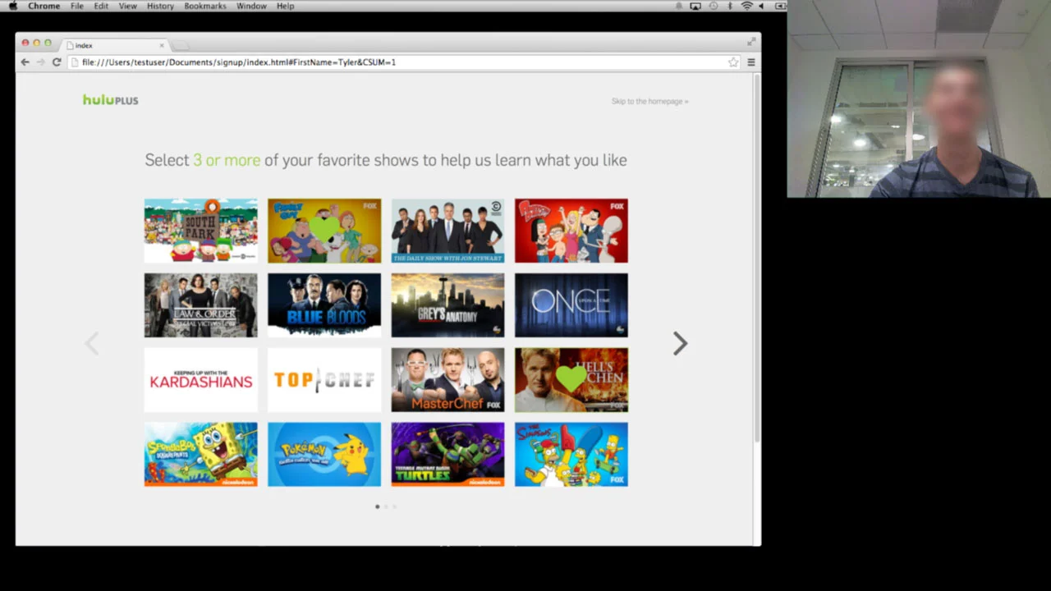Open the Help menu
Image resolution: width=1051 pixels, height=591 pixels.
pos(285,6)
